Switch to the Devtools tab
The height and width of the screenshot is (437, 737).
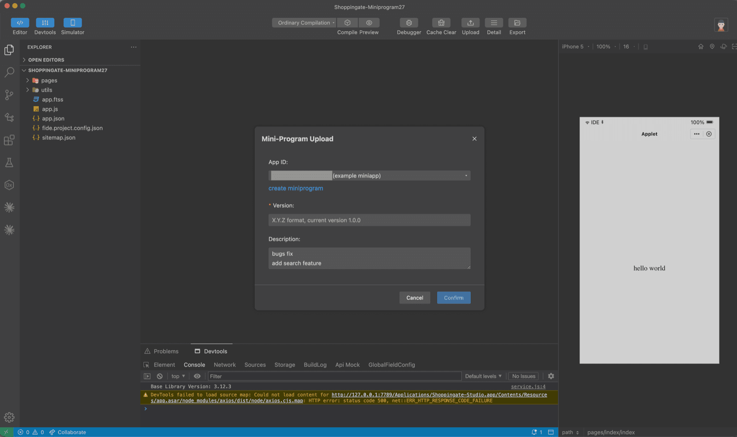[x=211, y=351]
